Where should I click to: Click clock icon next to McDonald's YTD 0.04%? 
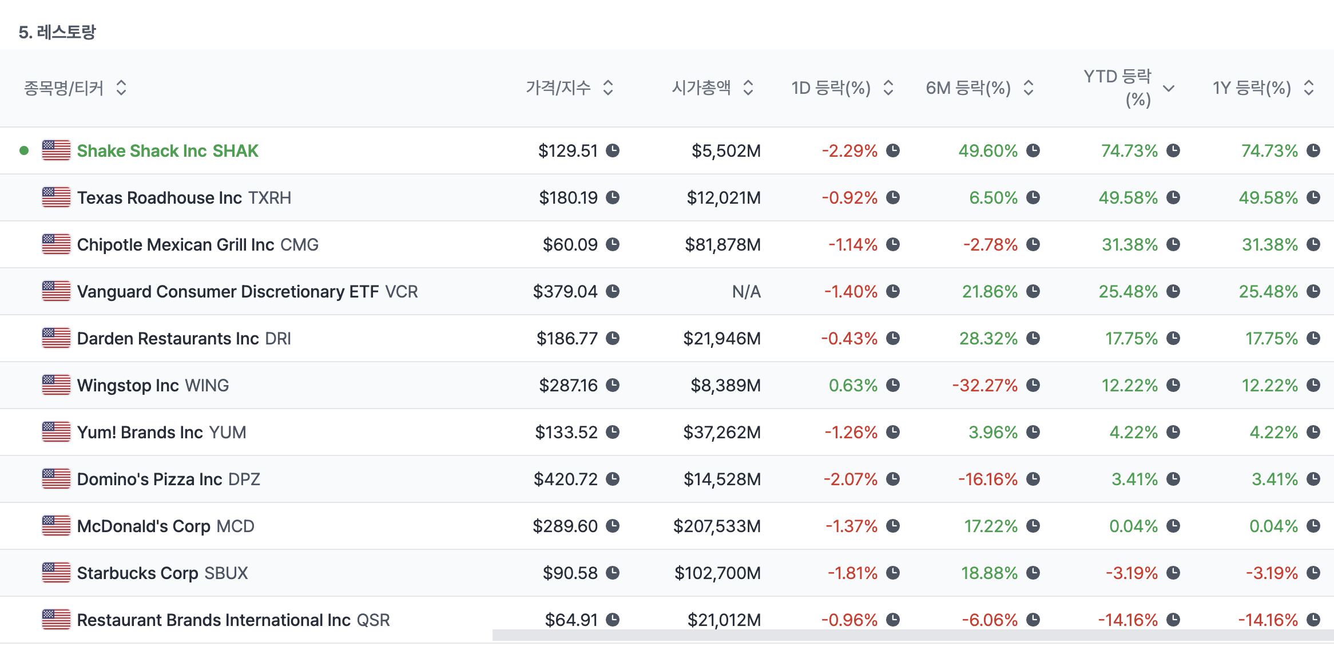pyautogui.click(x=1173, y=526)
